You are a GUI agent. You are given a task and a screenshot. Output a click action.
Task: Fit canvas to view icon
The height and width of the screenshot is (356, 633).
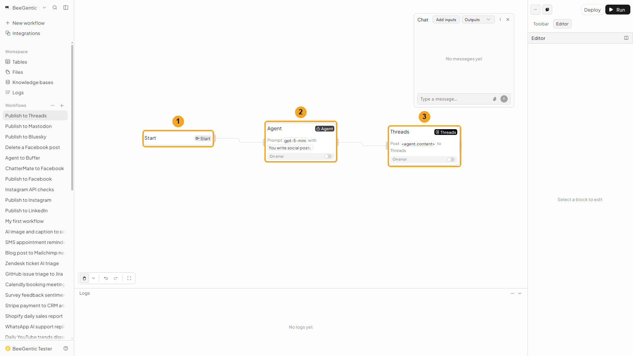(129, 278)
